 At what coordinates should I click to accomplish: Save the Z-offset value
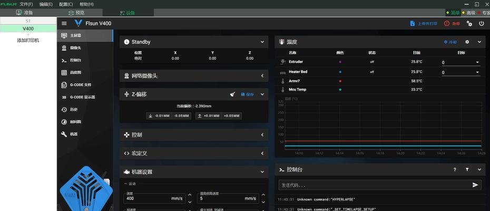248,94
